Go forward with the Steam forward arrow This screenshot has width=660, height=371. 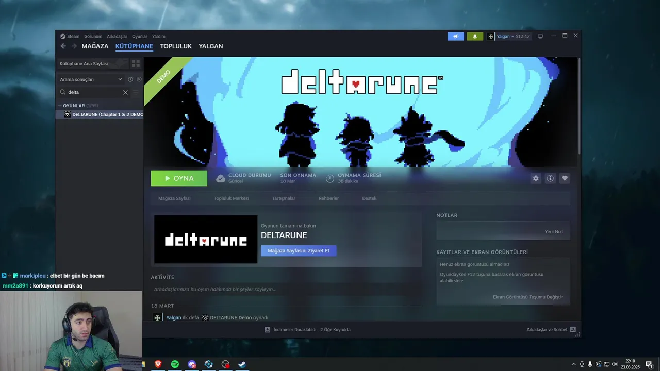point(74,46)
